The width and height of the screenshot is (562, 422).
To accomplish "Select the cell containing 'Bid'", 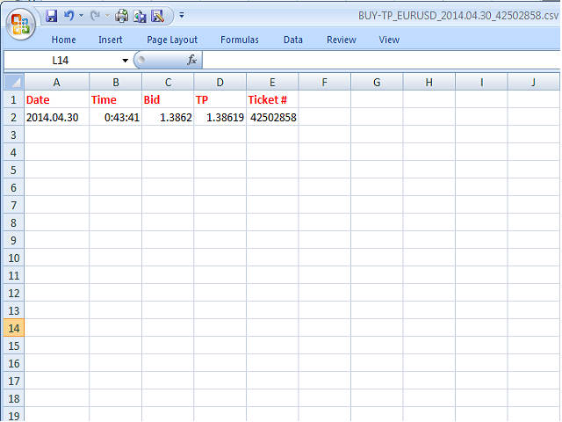I will (x=168, y=99).
